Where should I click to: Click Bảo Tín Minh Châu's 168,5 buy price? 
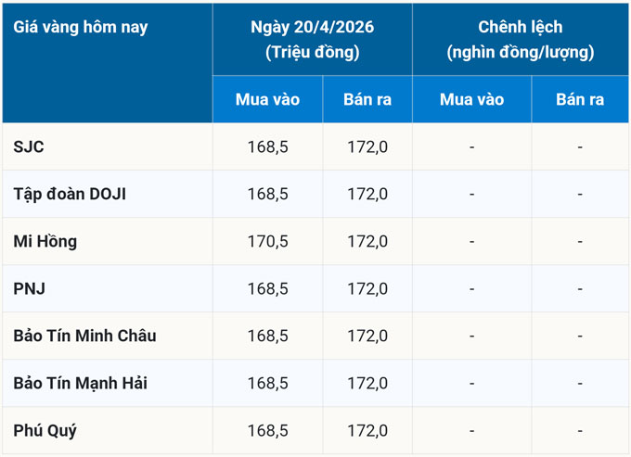[267, 336]
